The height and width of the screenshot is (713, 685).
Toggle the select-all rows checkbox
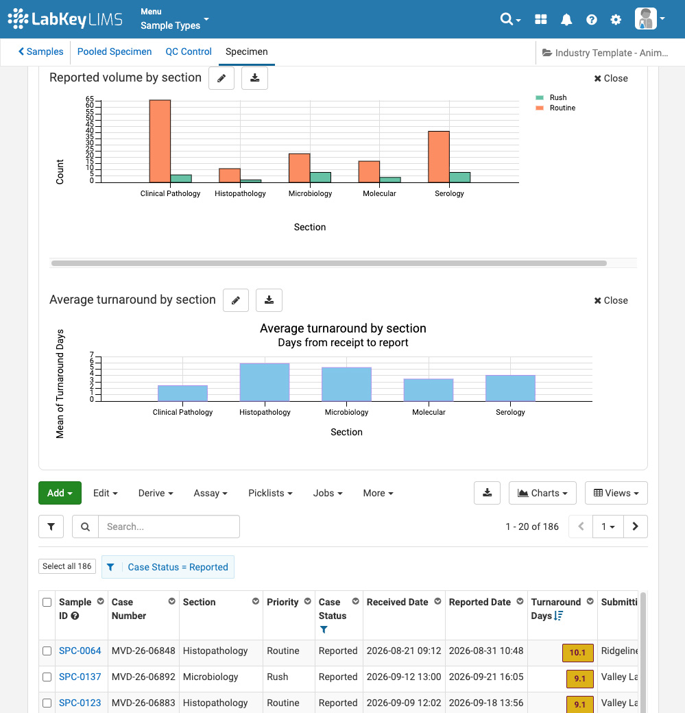click(47, 602)
